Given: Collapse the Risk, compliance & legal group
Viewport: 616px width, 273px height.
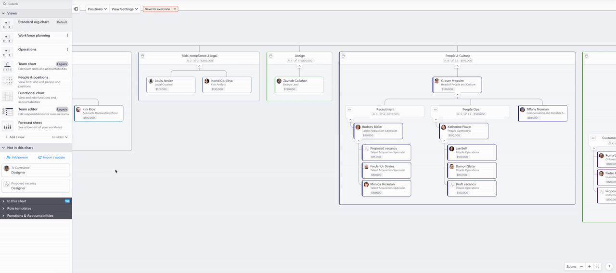Looking at the screenshot, I should (x=199, y=66).
